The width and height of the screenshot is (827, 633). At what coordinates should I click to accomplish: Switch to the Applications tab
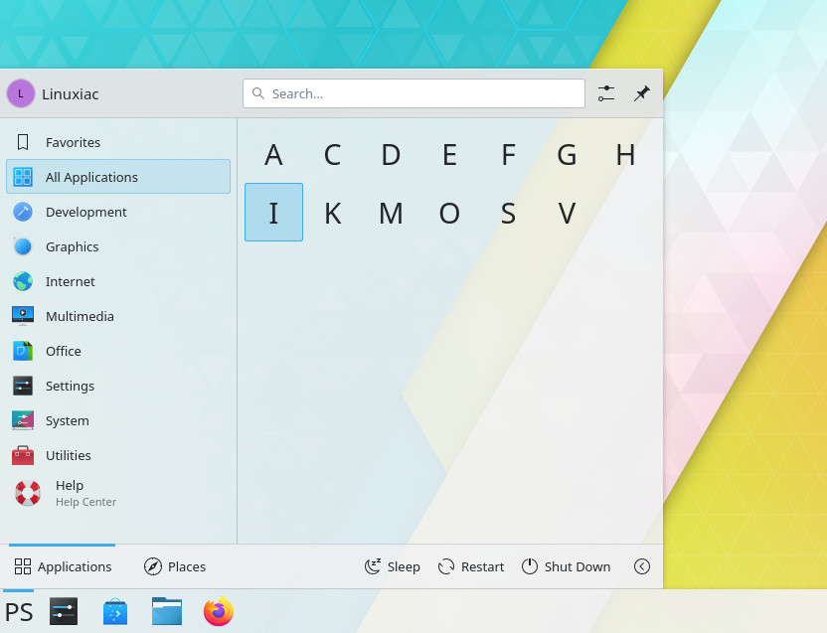click(63, 566)
